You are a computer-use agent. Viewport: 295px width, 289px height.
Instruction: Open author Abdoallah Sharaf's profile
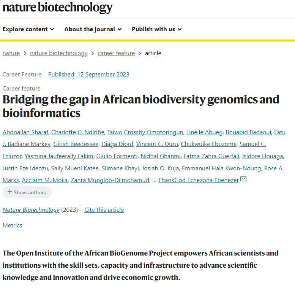(x=25, y=132)
